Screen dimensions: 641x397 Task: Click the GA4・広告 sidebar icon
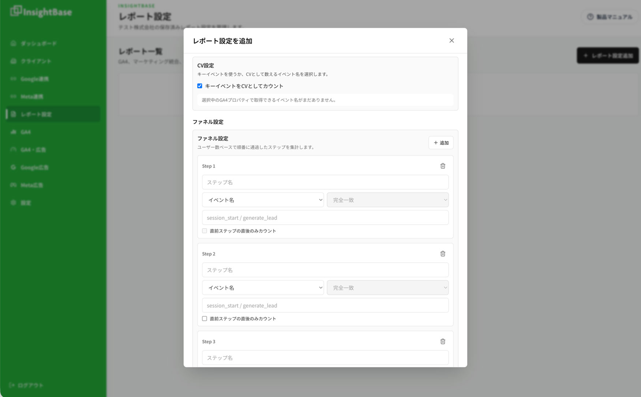14,150
